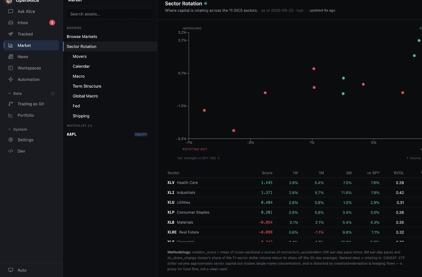Click the EQUITY tag on AAPL

[141, 134]
